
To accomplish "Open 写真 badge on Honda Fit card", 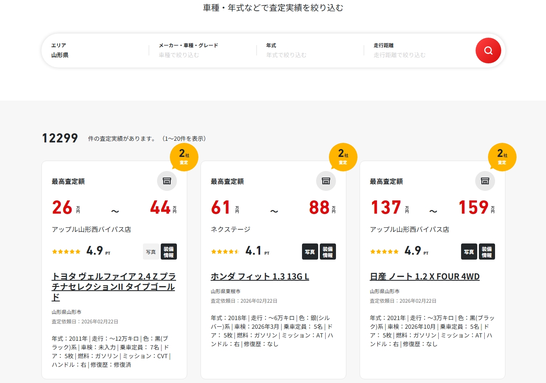I will click(310, 252).
